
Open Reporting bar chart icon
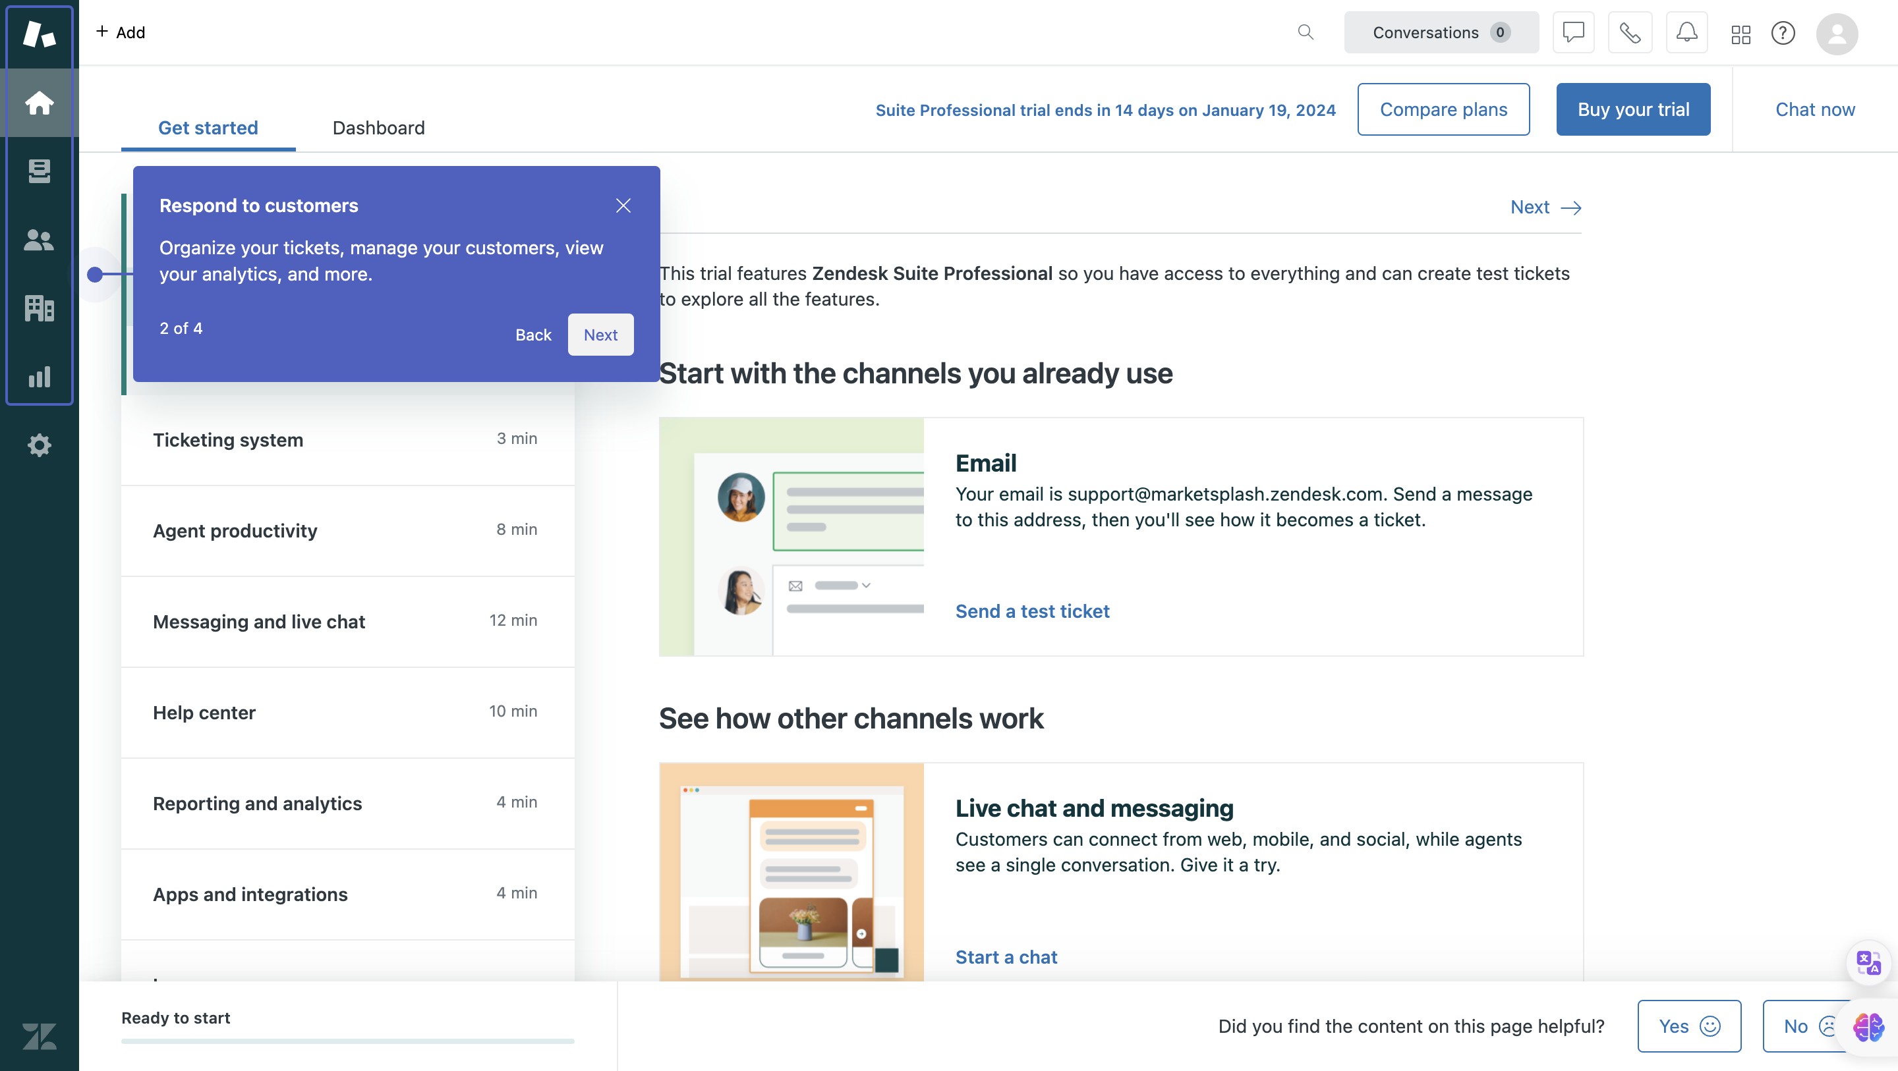pos(39,376)
